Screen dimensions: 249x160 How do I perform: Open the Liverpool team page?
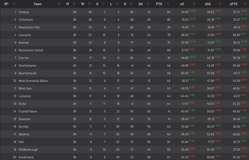25,35
